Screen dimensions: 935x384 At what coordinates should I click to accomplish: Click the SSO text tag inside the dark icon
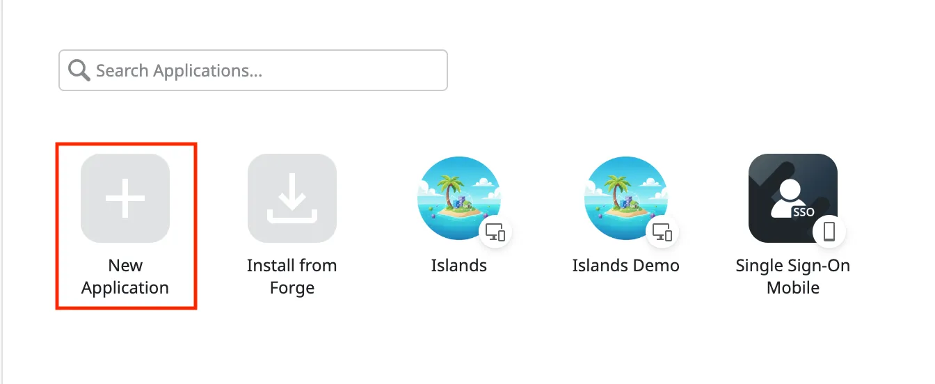[x=804, y=212]
